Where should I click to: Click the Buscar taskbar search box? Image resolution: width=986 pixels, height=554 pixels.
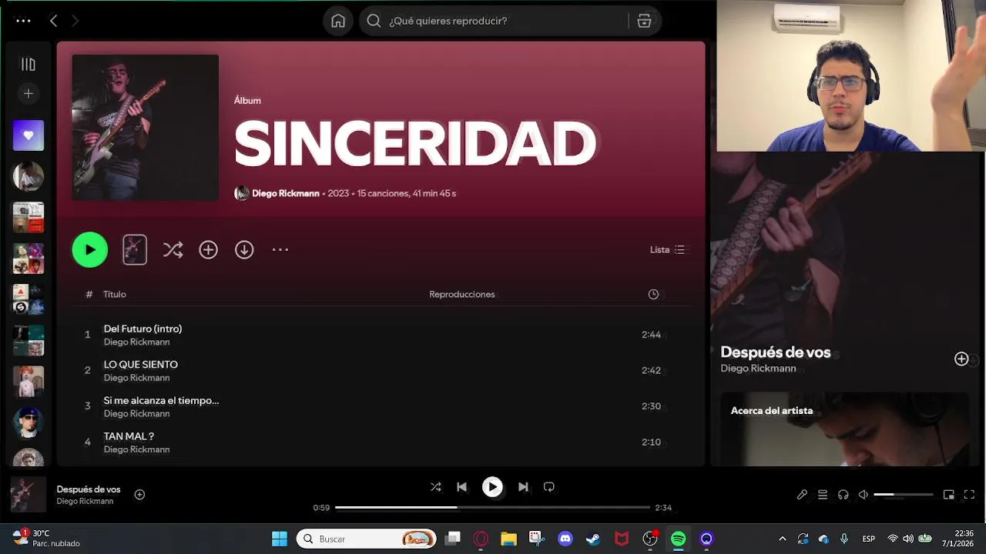point(367,539)
